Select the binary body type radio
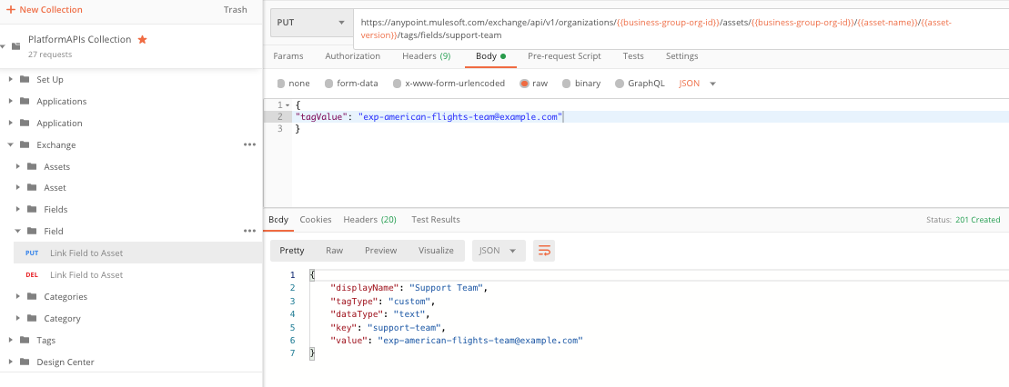This screenshot has height=387, width=1009. (566, 84)
